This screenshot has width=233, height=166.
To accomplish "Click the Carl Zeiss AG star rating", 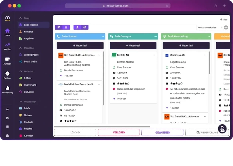I will 176,84.
